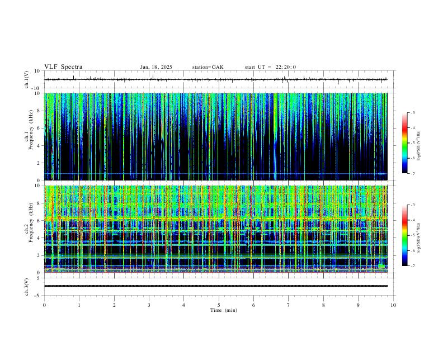Click the 'ch.1(V)' axis label
This screenshot has width=443, height=342.
pyautogui.click(x=27, y=79)
